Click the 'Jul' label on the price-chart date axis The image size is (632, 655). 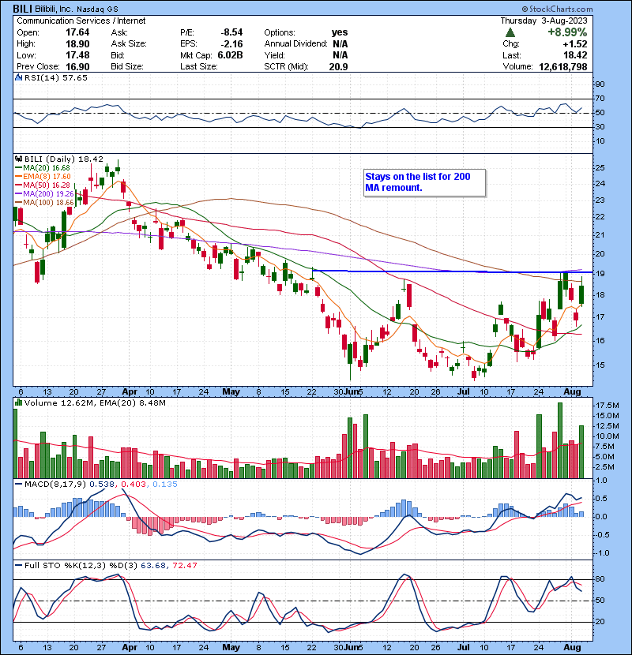click(463, 392)
